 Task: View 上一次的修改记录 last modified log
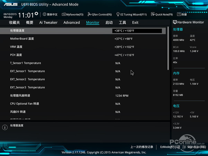[142, 147]
